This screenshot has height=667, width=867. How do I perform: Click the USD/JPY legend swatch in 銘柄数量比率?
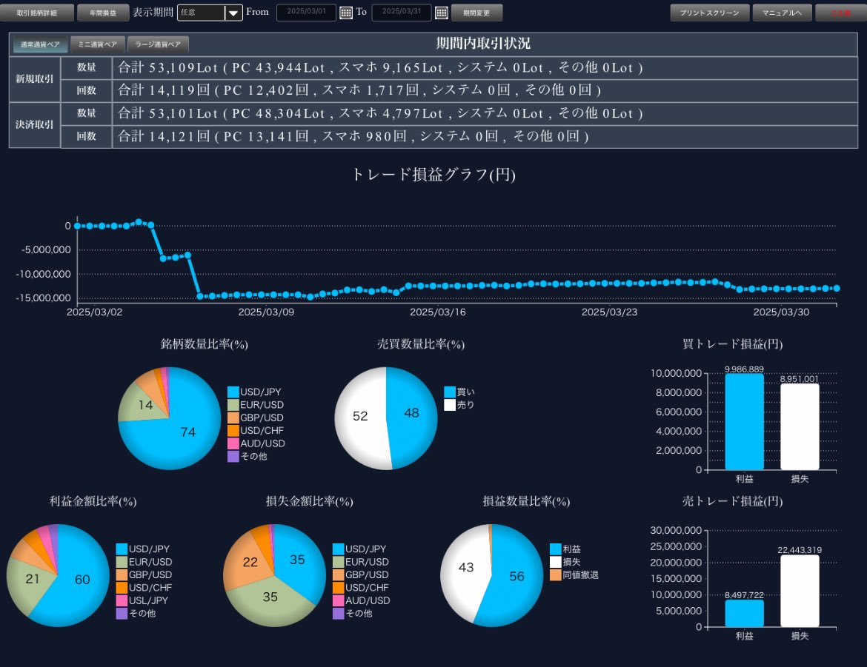tap(234, 392)
